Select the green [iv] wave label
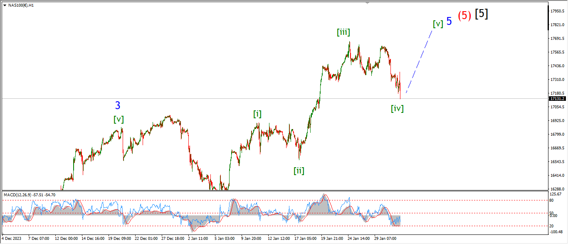 click(x=397, y=109)
